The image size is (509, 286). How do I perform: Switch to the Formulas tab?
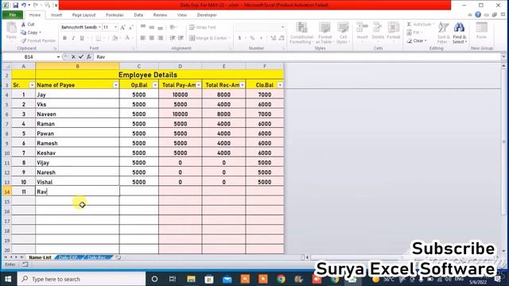(115, 15)
